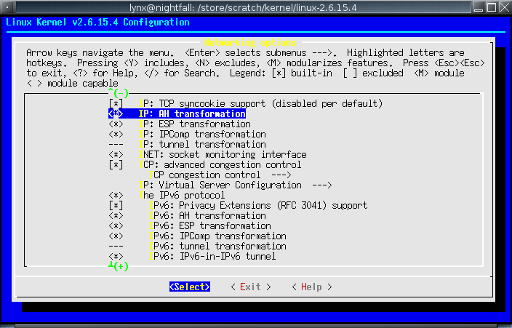Toggle IPv6 Privacy Extensions checkbox
This screenshot has height=328, width=512.
(x=116, y=206)
